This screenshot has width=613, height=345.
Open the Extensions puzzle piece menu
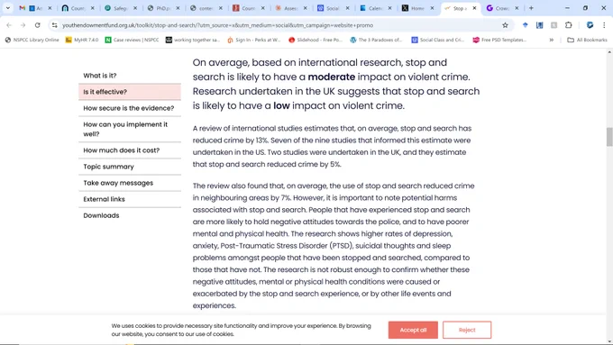569,25
